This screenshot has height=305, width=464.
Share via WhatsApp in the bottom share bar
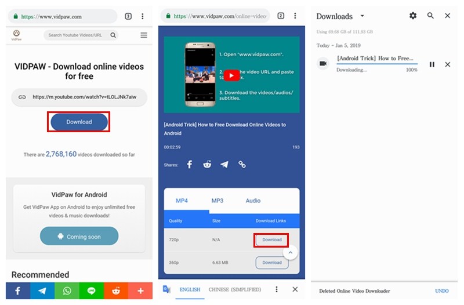point(67,291)
